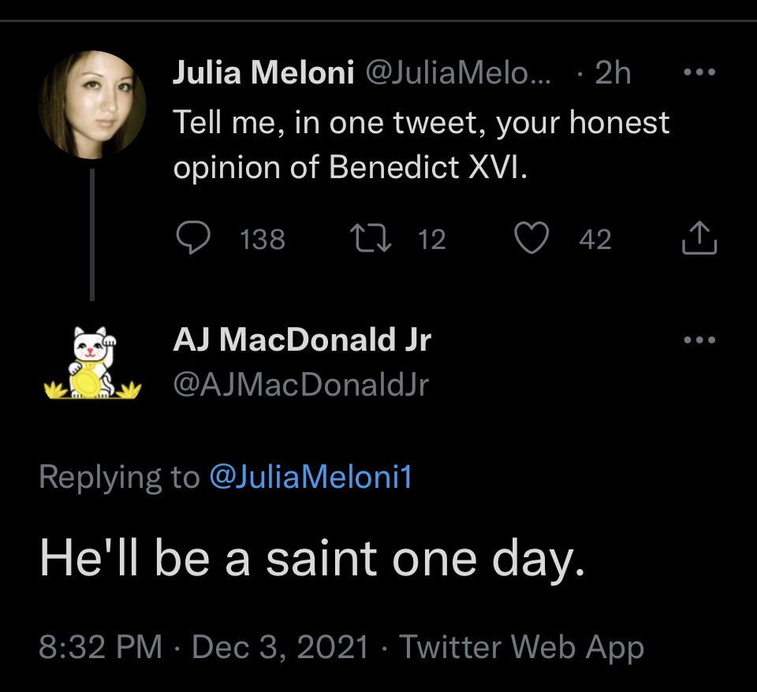Click the reply speech bubble icon

191,239
